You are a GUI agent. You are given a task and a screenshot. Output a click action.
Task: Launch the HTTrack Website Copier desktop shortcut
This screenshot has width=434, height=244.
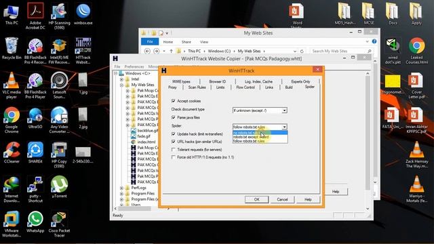pos(83,51)
